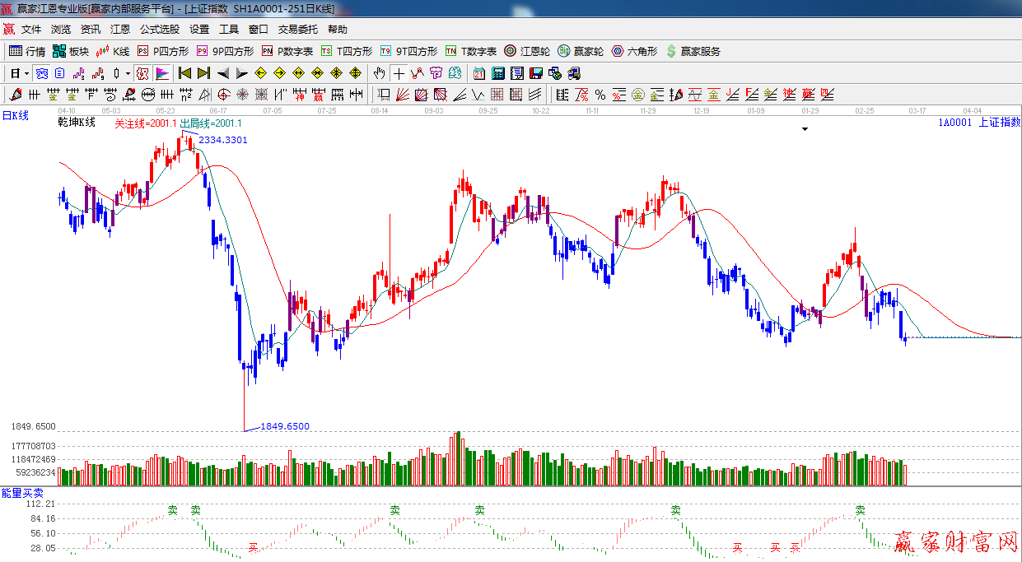Toggle the highlighted colored flag chart button
Image resolution: width=1022 pixels, height=562 pixels.
pyautogui.click(x=161, y=73)
